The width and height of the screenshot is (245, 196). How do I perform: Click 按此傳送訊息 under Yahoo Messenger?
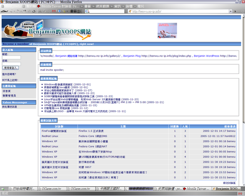(10, 107)
